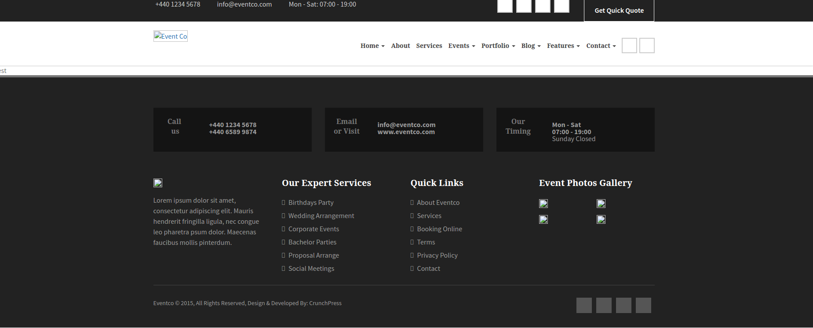This screenshot has width=813, height=328.
Task: Click the Email or Visit label
Action: point(346,126)
